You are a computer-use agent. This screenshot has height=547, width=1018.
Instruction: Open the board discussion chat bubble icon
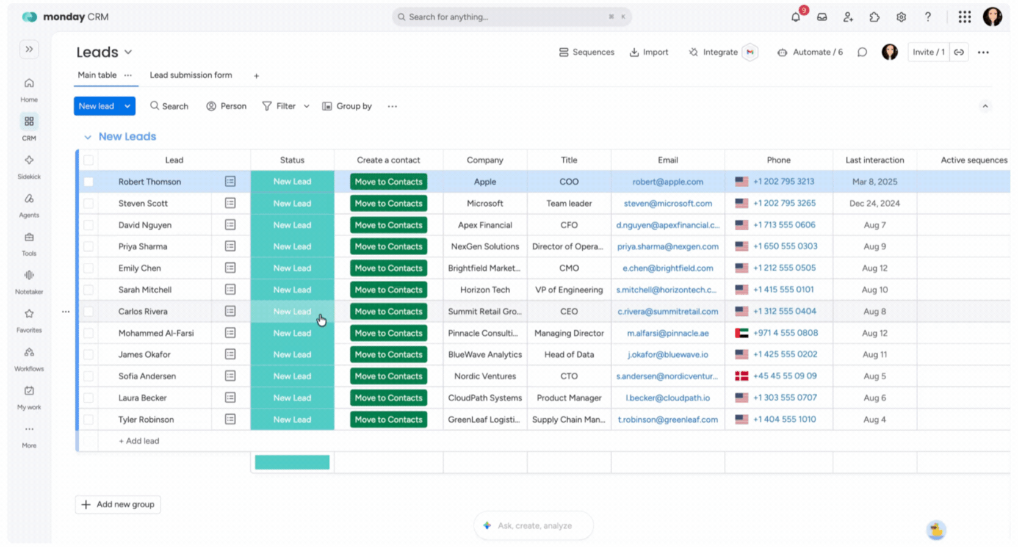862,53
